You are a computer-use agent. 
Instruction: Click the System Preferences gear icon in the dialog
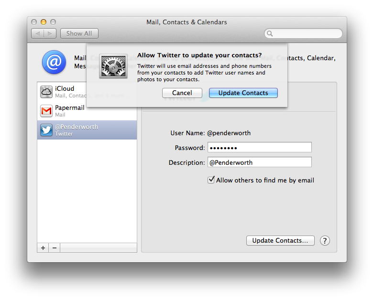pos(113,66)
